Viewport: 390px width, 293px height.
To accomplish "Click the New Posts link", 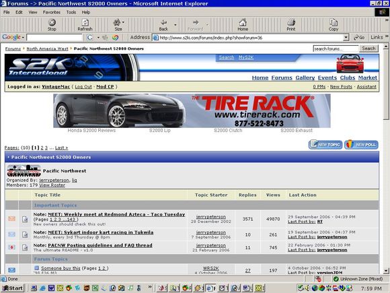I will tap(341, 87).
